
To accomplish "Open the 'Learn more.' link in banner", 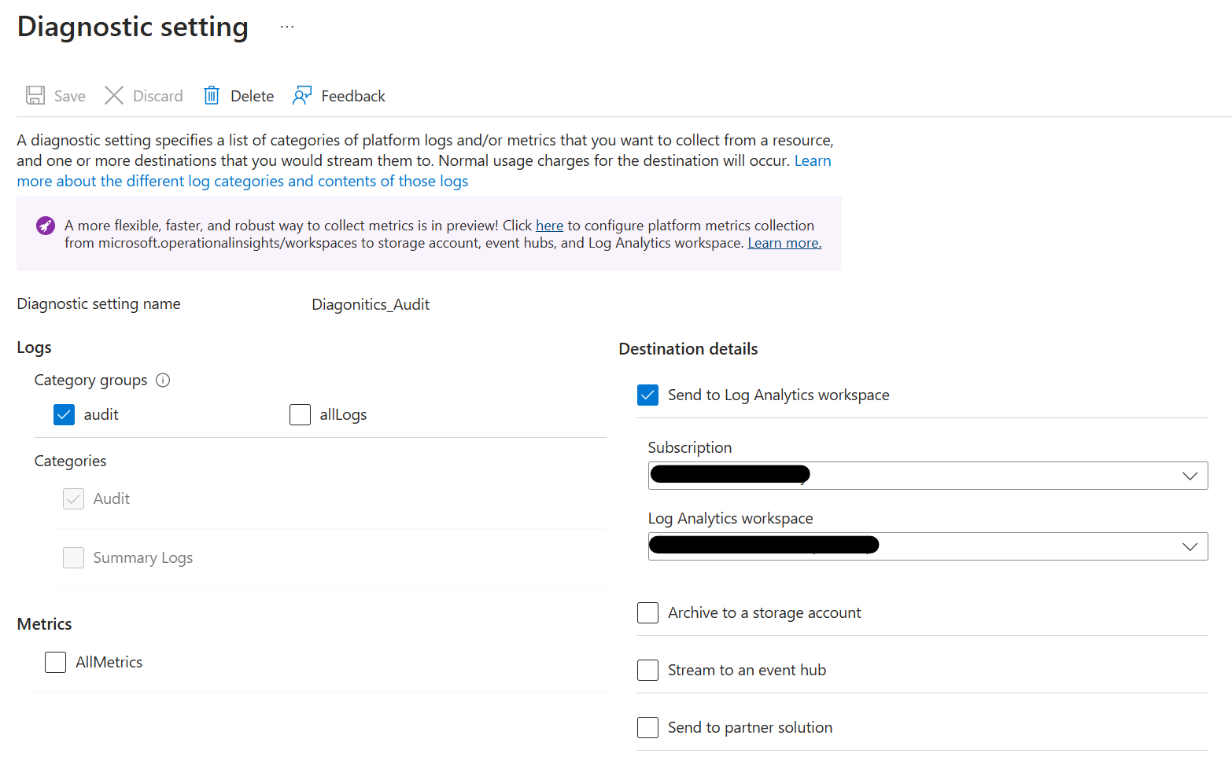I will [x=784, y=243].
